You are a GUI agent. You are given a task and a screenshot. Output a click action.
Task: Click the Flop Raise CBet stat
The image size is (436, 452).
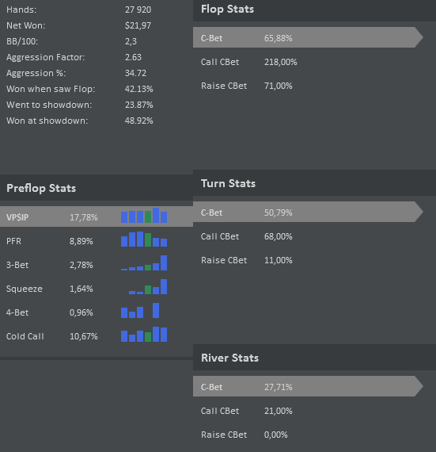tap(247, 86)
